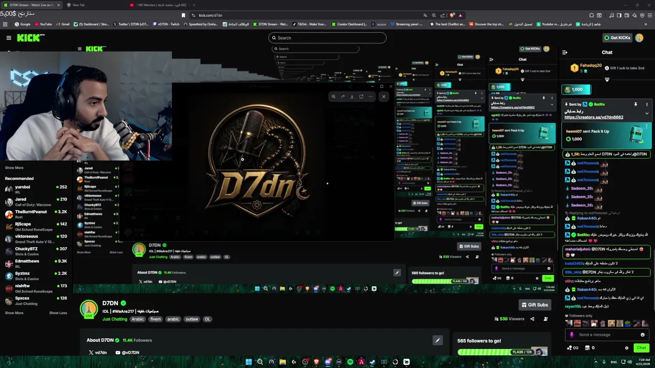Image resolution: width=655 pixels, height=368 pixels.
Task: Open the emoji picker in chat input
Action: tap(643, 335)
